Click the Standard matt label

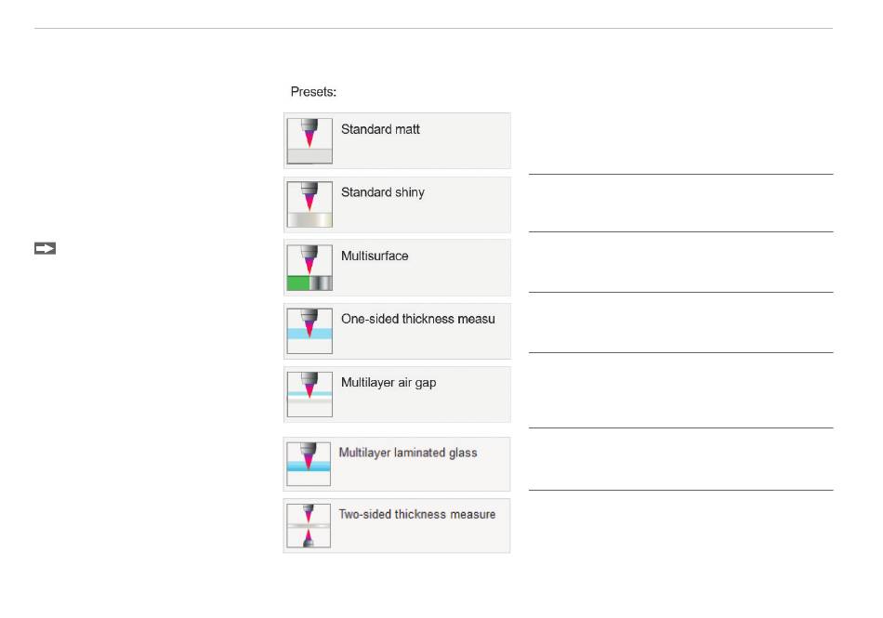380,129
